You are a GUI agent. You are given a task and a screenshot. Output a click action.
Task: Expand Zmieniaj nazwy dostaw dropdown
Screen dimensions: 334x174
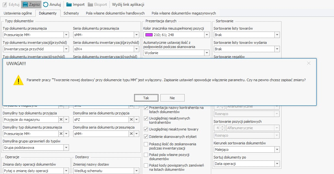(x=136, y=171)
